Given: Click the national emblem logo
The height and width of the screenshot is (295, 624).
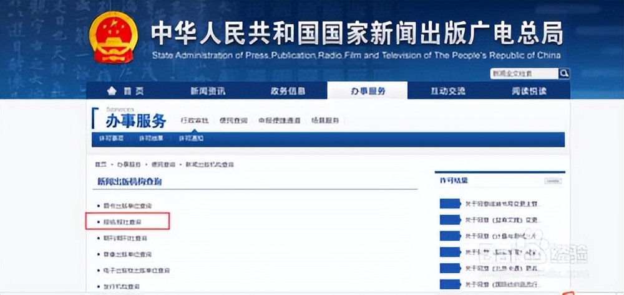Looking at the screenshot, I should coord(112,37).
